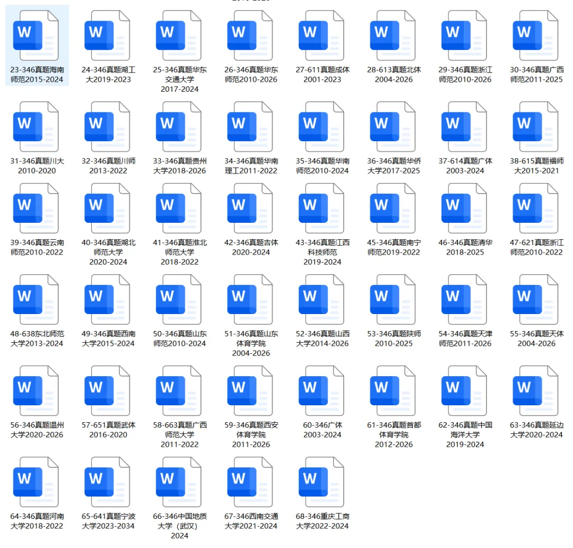Select the 25-346真题华东交通大学 Word file icon

[179, 36]
